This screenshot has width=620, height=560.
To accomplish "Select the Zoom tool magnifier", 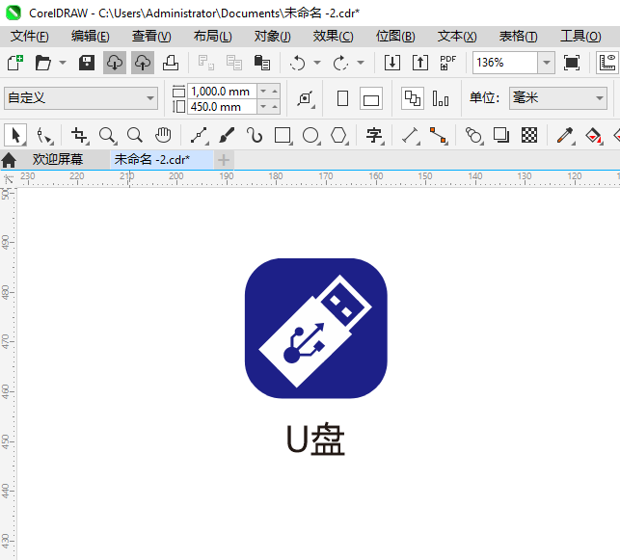I will coord(108,136).
